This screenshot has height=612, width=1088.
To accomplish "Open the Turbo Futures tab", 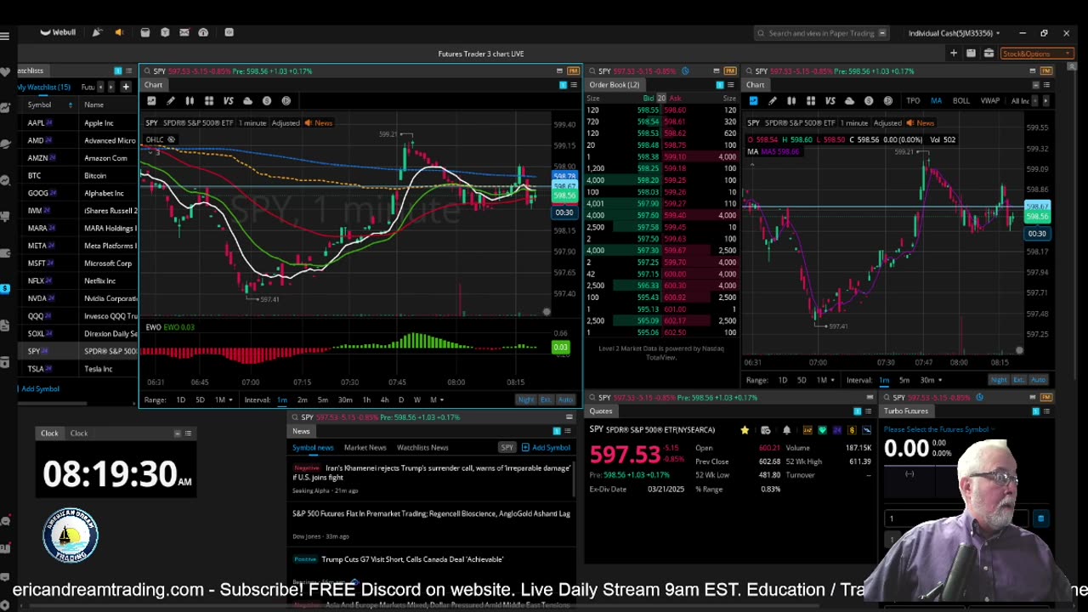I will [906, 411].
